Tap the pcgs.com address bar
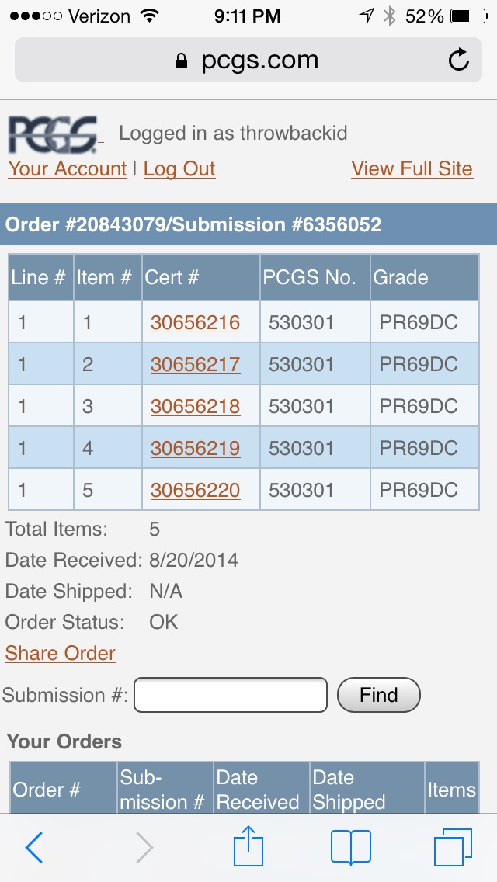Viewport: 497px width, 882px height. [248, 61]
